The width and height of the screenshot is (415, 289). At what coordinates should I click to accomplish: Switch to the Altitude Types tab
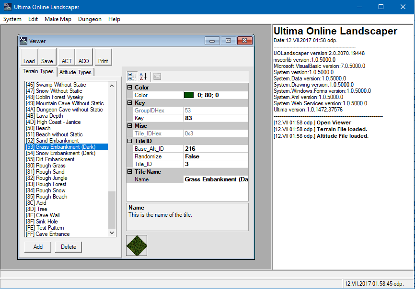pos(75,72)
